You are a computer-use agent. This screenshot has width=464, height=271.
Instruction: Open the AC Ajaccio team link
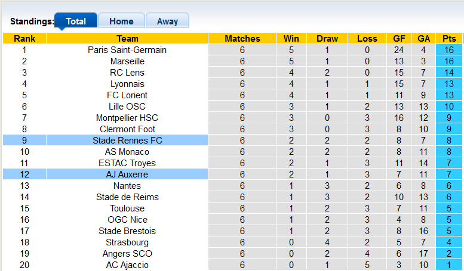pos(127,265)
